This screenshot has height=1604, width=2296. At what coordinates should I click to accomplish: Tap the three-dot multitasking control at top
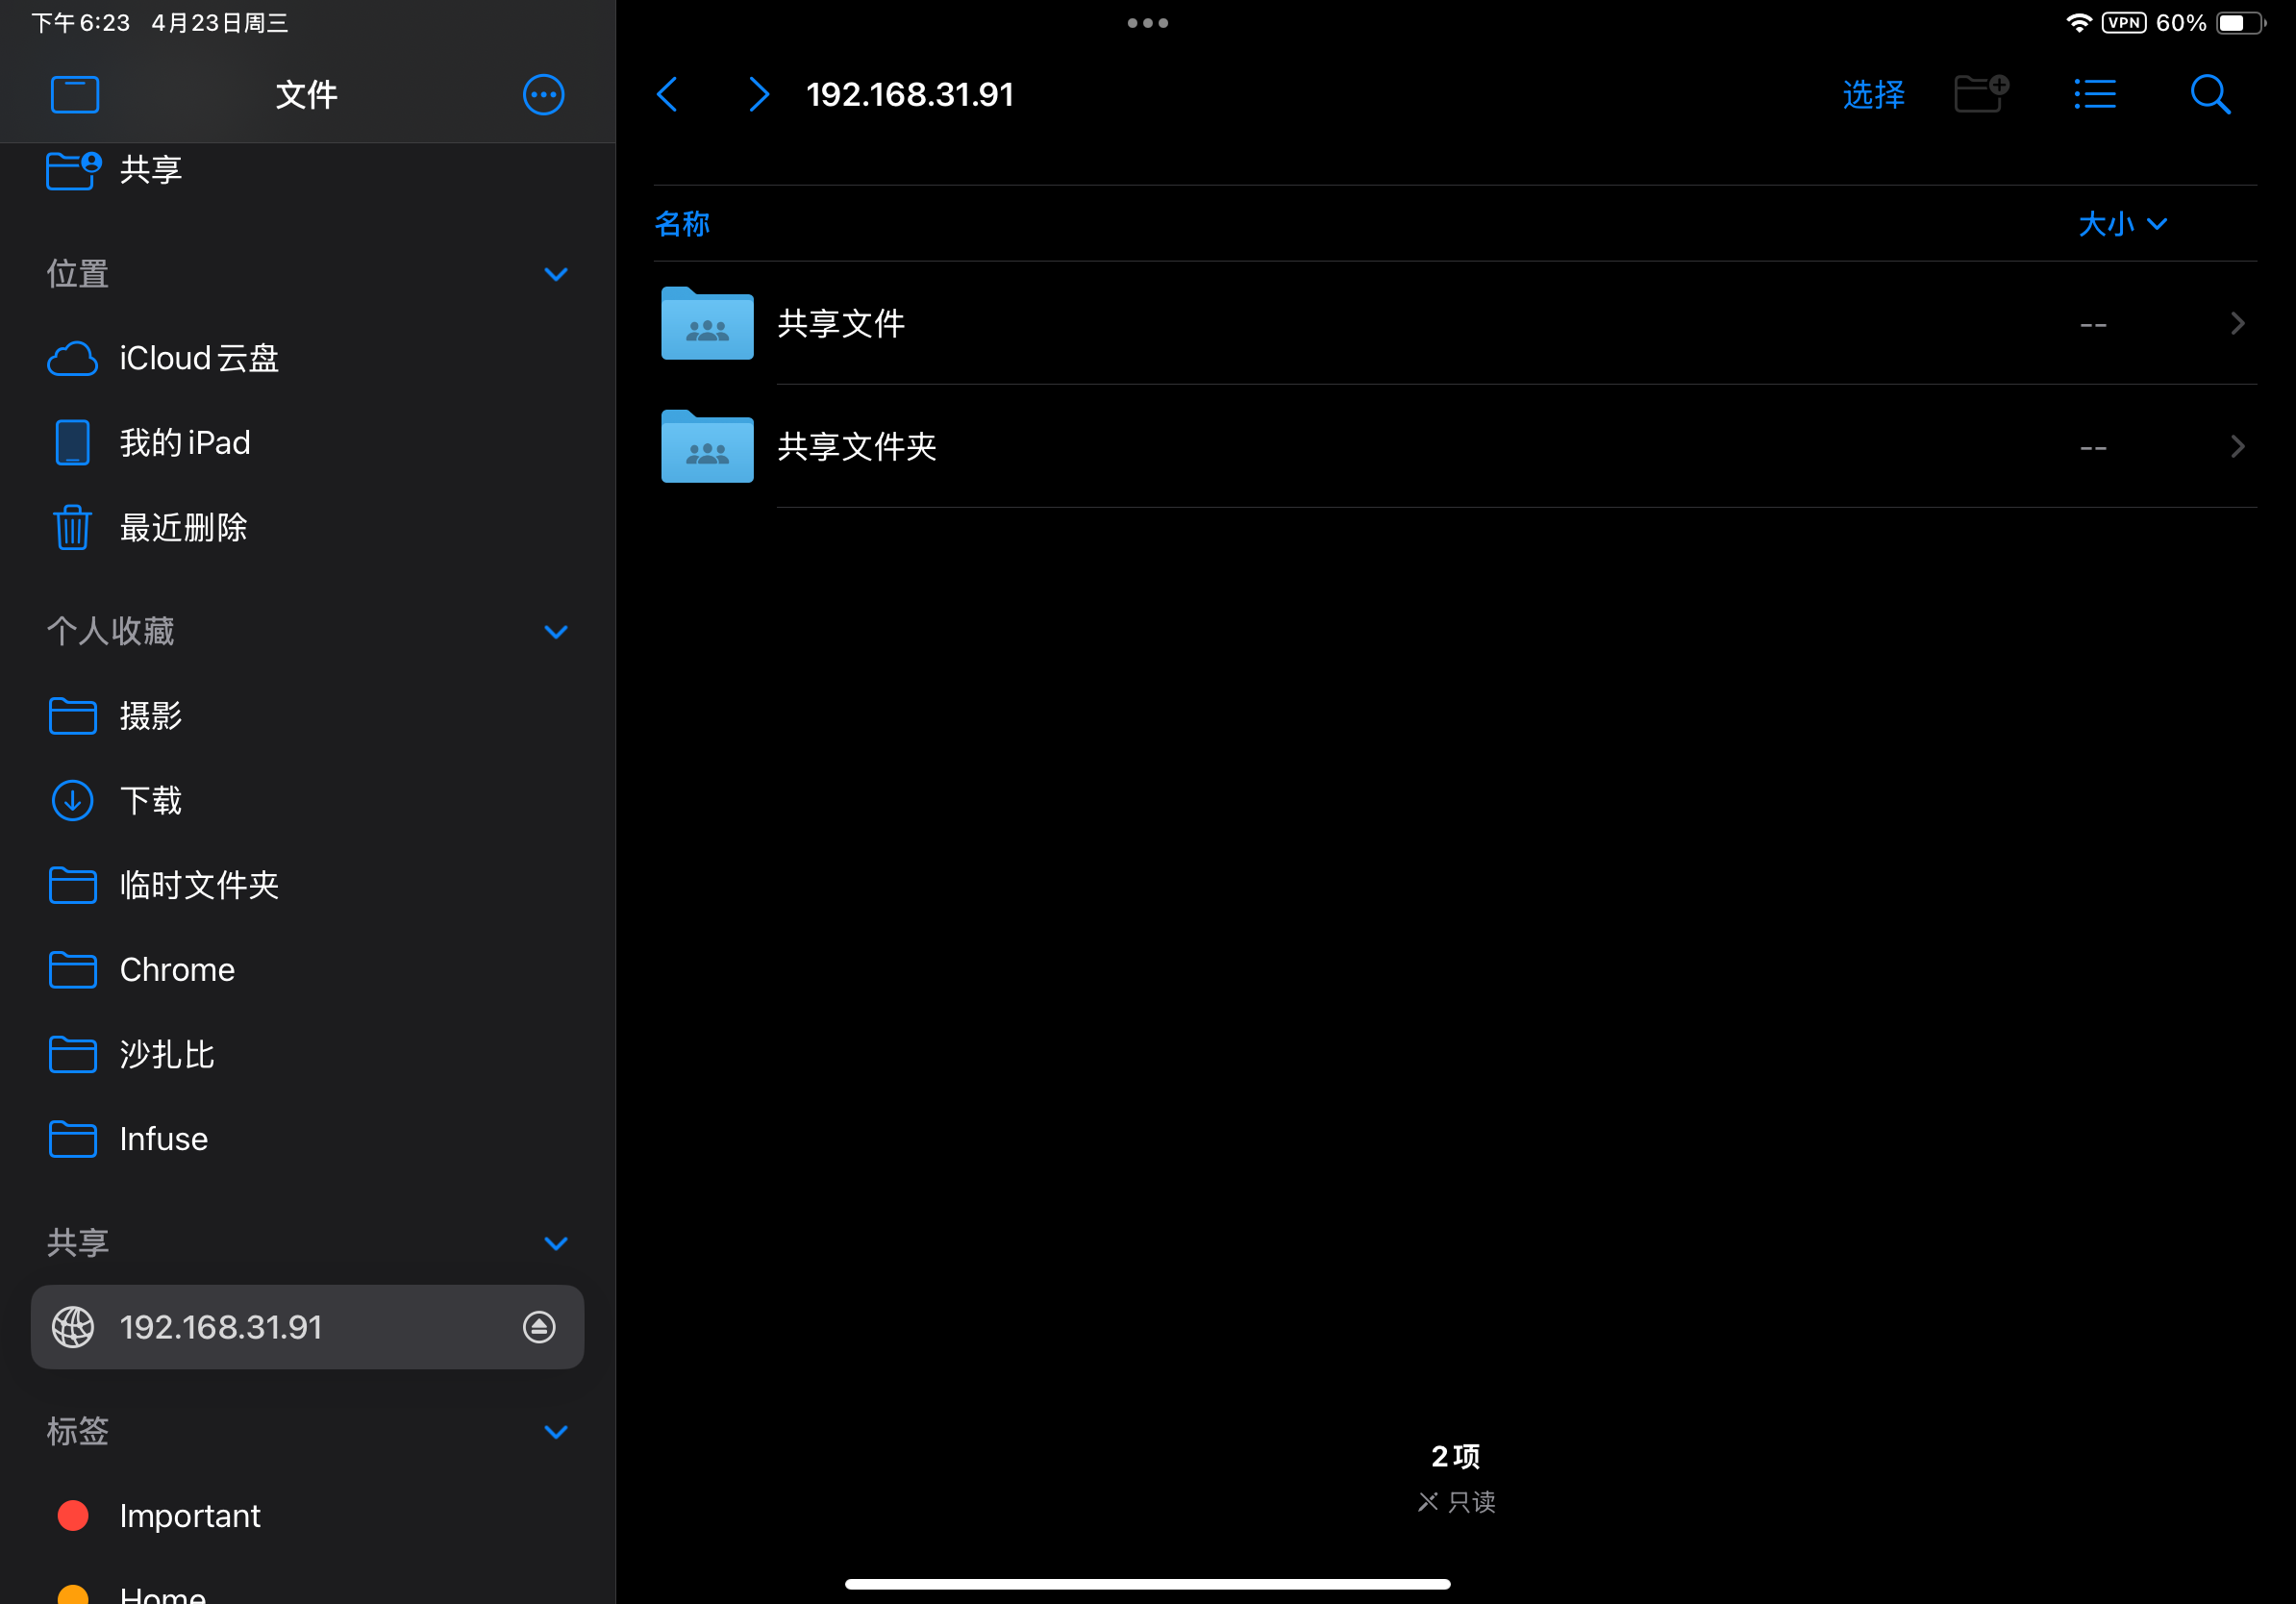[1147, 23]
